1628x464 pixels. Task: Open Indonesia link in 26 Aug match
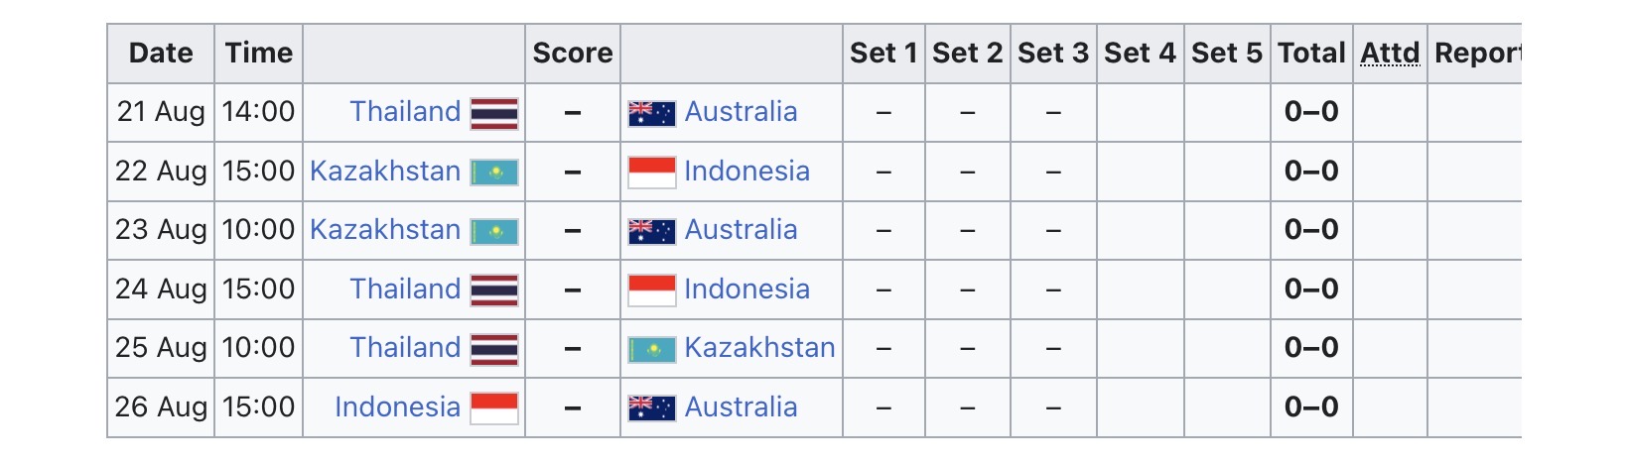point(397,407)
